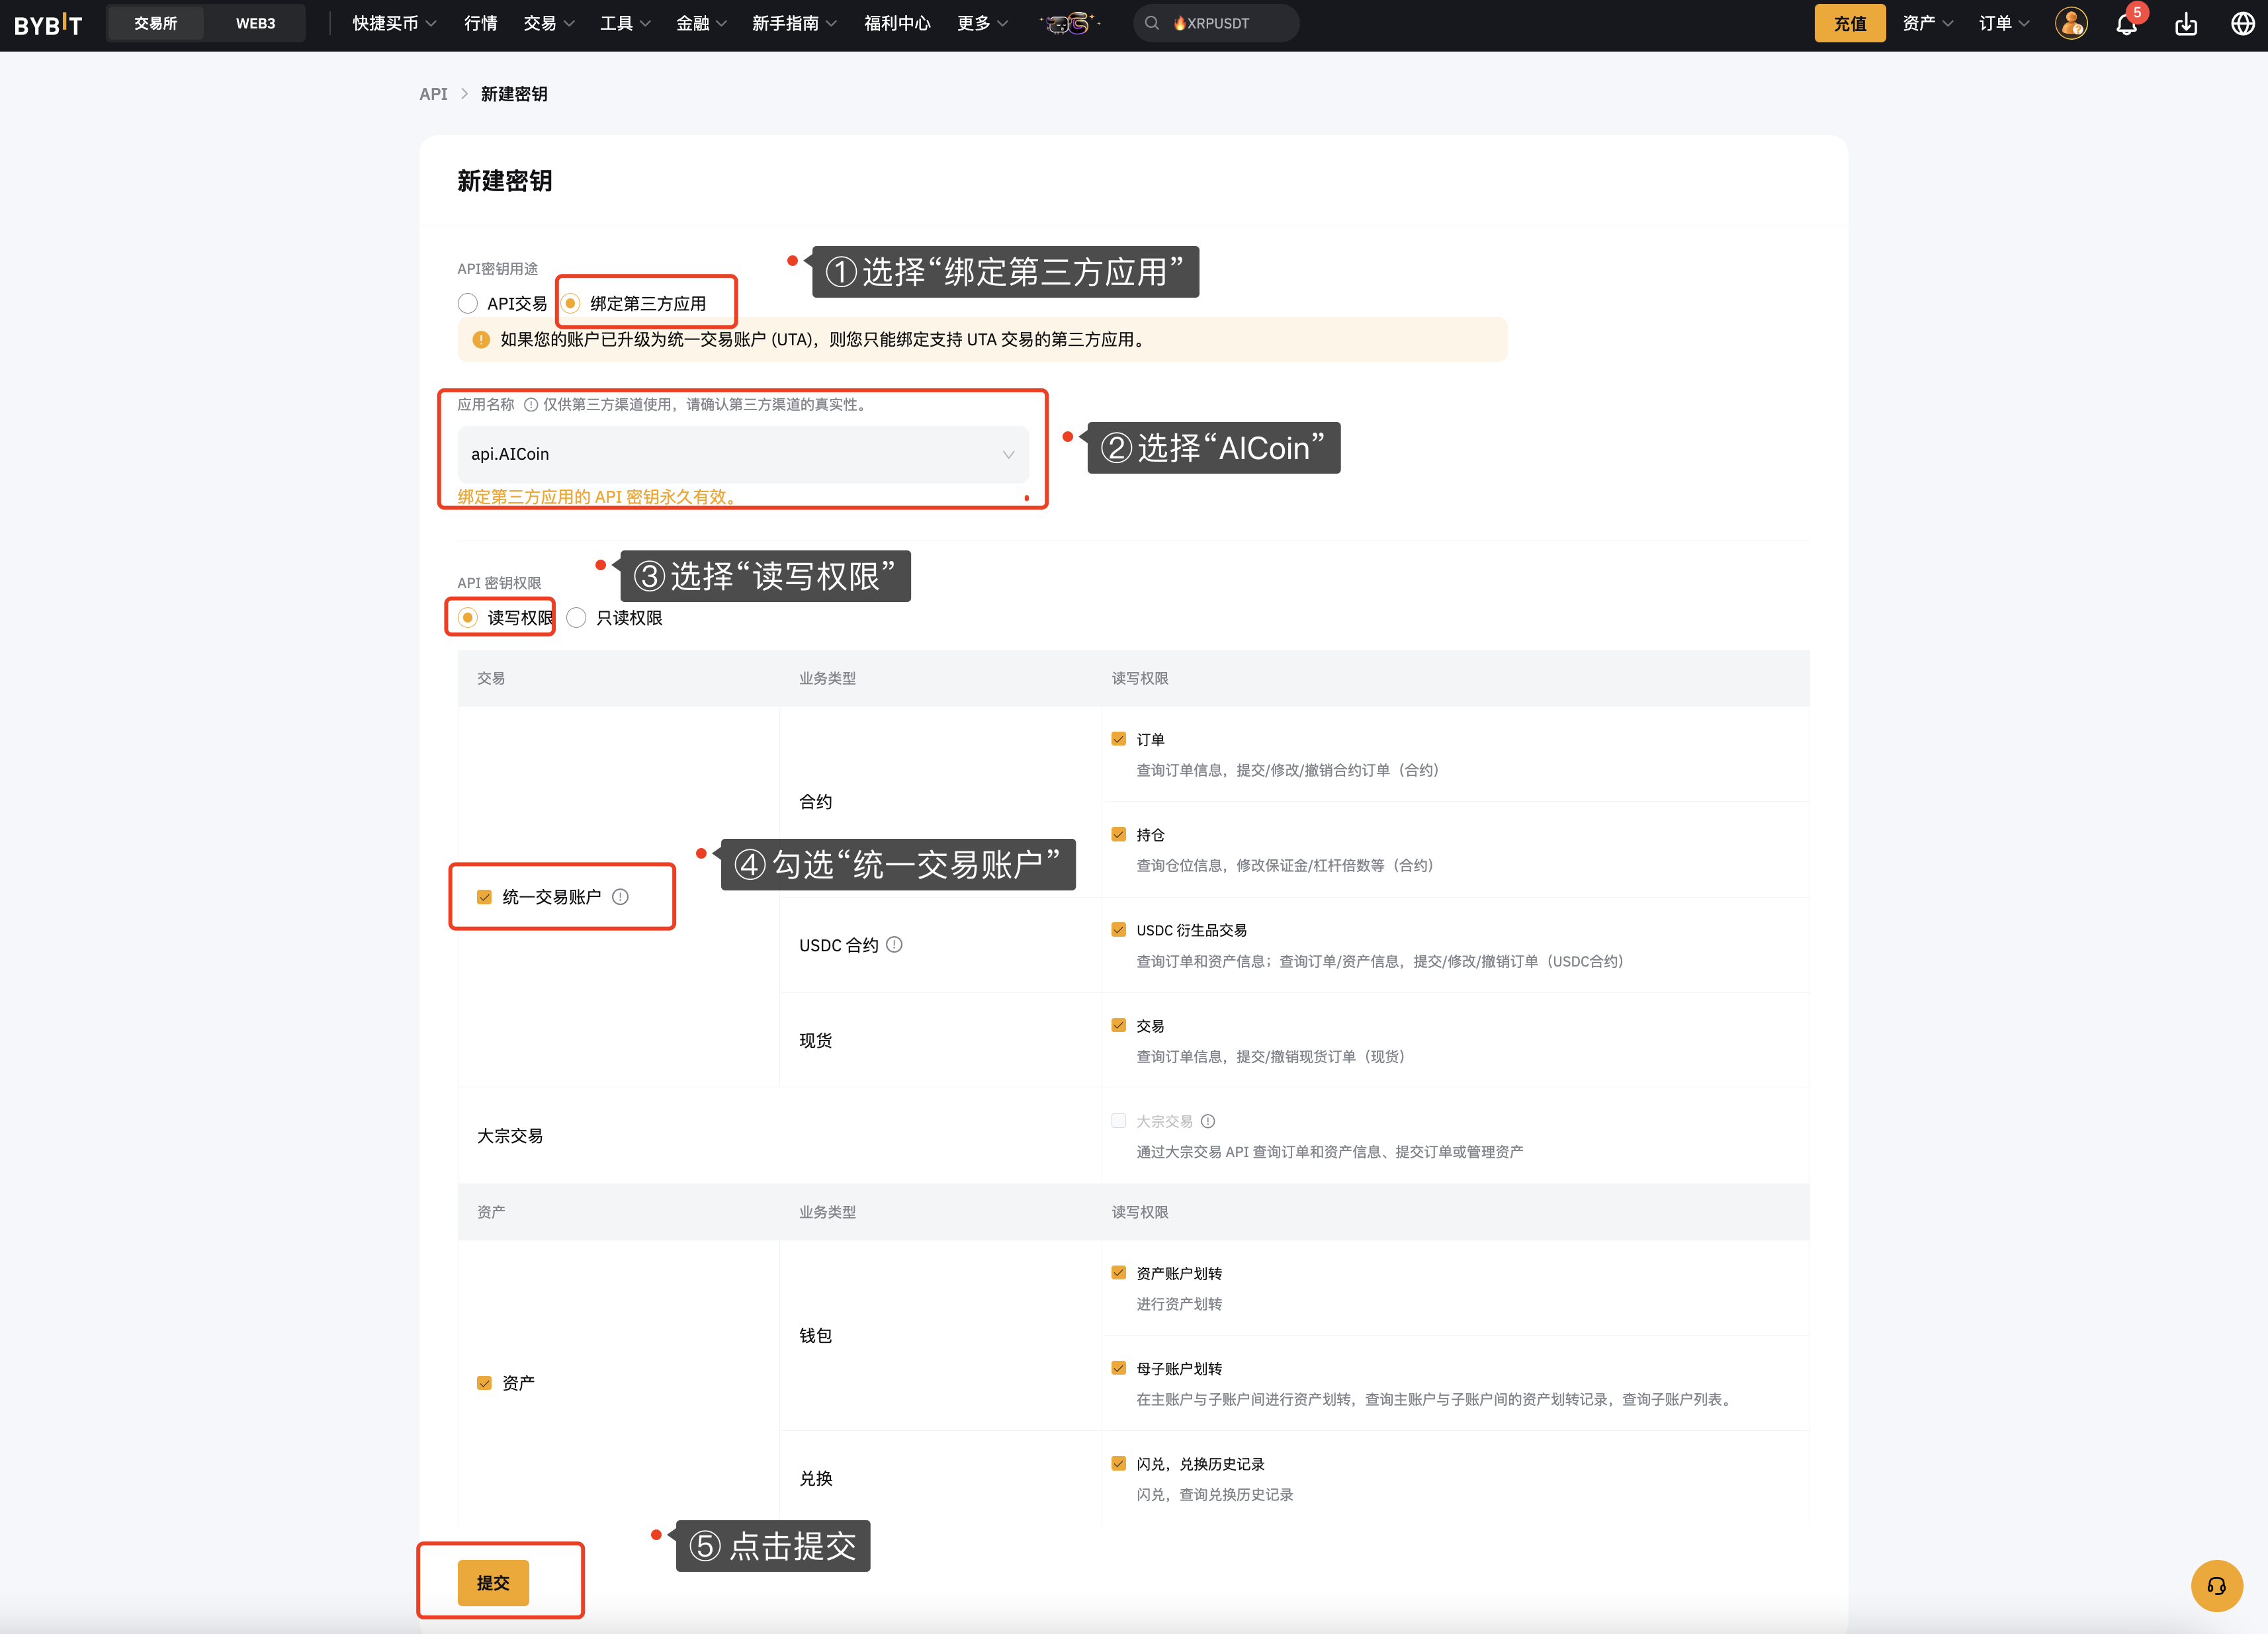
Task: Click the 钱包 business type cell
Action: click(x=815, y=1335)
